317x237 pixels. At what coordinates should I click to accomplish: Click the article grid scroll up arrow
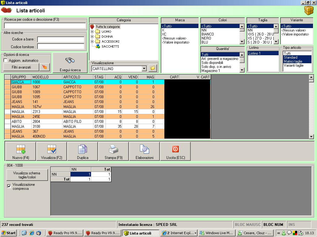pyautogui.click(x=311, y=77)
